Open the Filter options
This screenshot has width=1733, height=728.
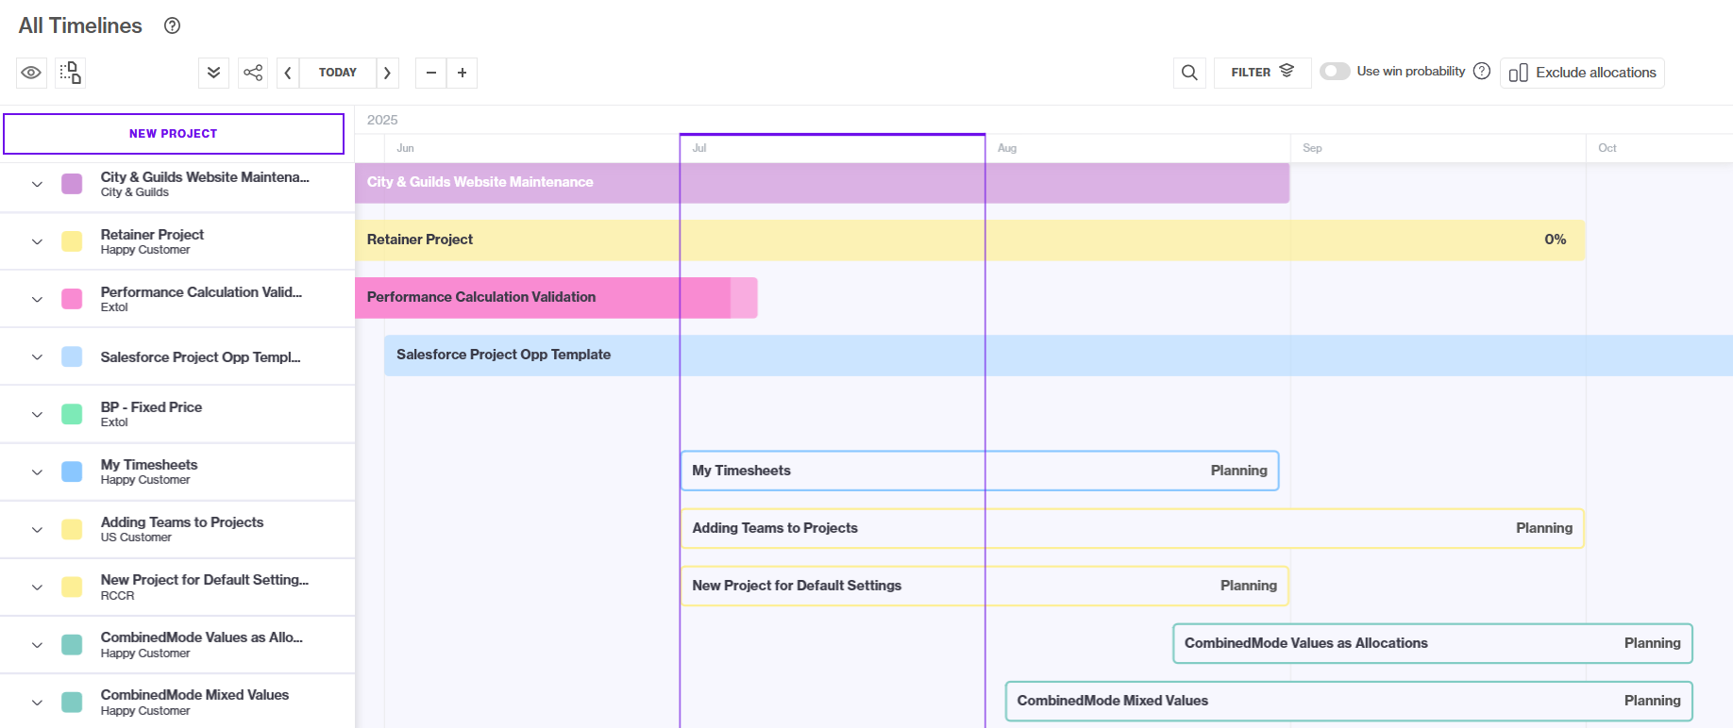[1262, 73]
